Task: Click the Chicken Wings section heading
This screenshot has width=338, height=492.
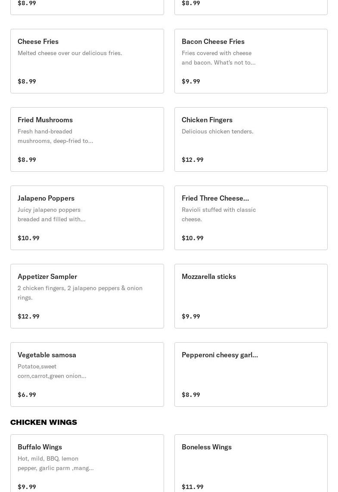Action: 43,422
